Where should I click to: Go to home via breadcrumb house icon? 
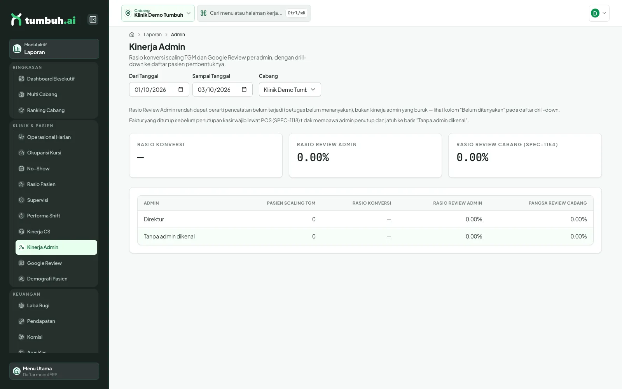132,35
